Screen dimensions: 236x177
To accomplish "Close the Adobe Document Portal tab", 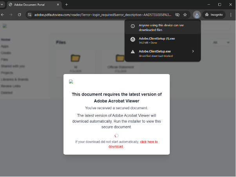I will pos(58,5).
